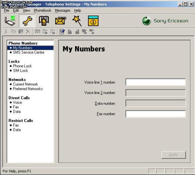Focus the Voice line 1 number field
Viewport: 195px width, 175px height.
(156, 82)
